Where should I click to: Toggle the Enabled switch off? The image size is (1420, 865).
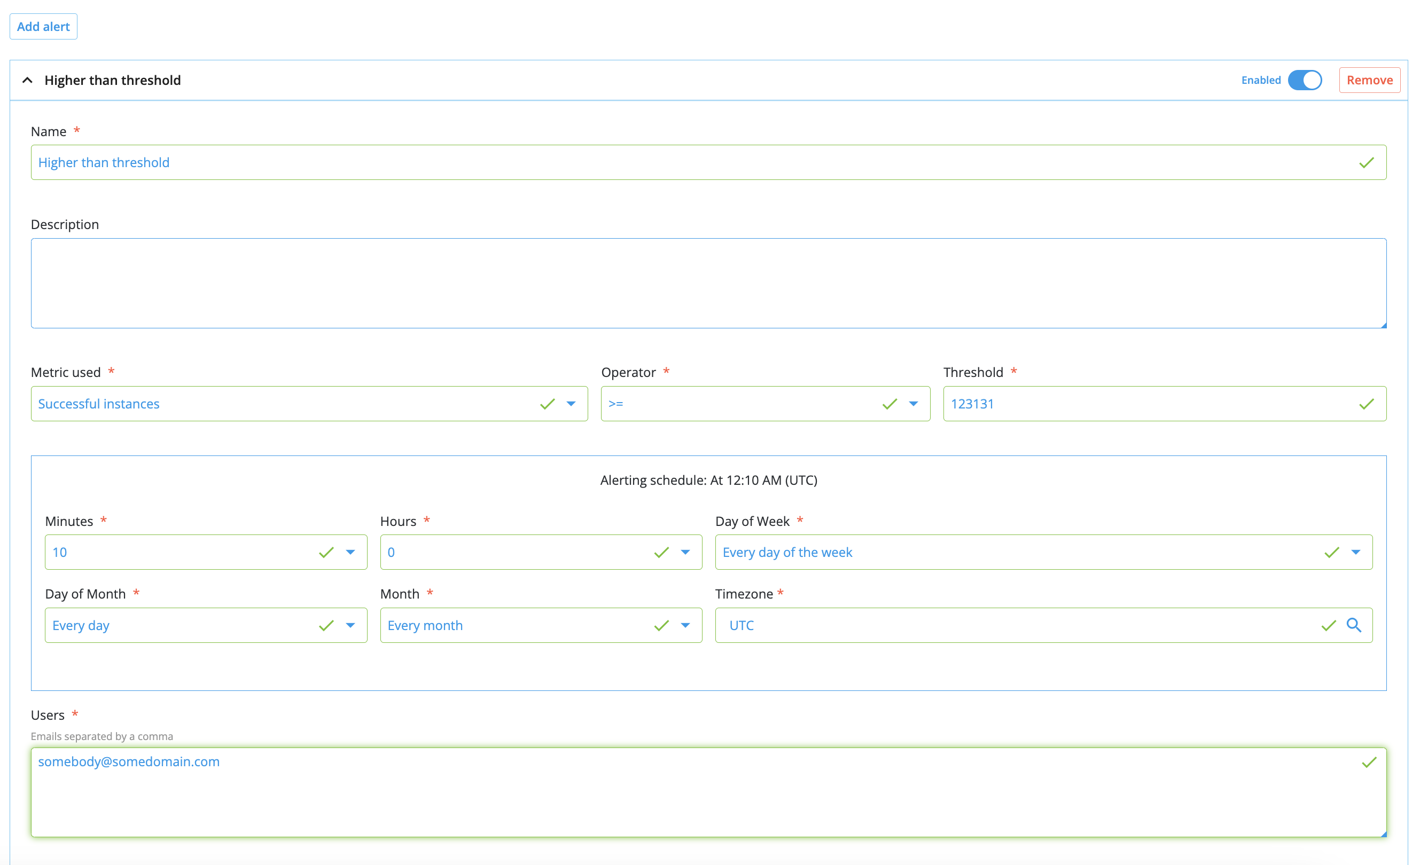(1305, 80)
